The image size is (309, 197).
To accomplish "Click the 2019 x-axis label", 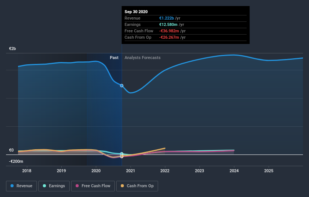I will (61, 171).
